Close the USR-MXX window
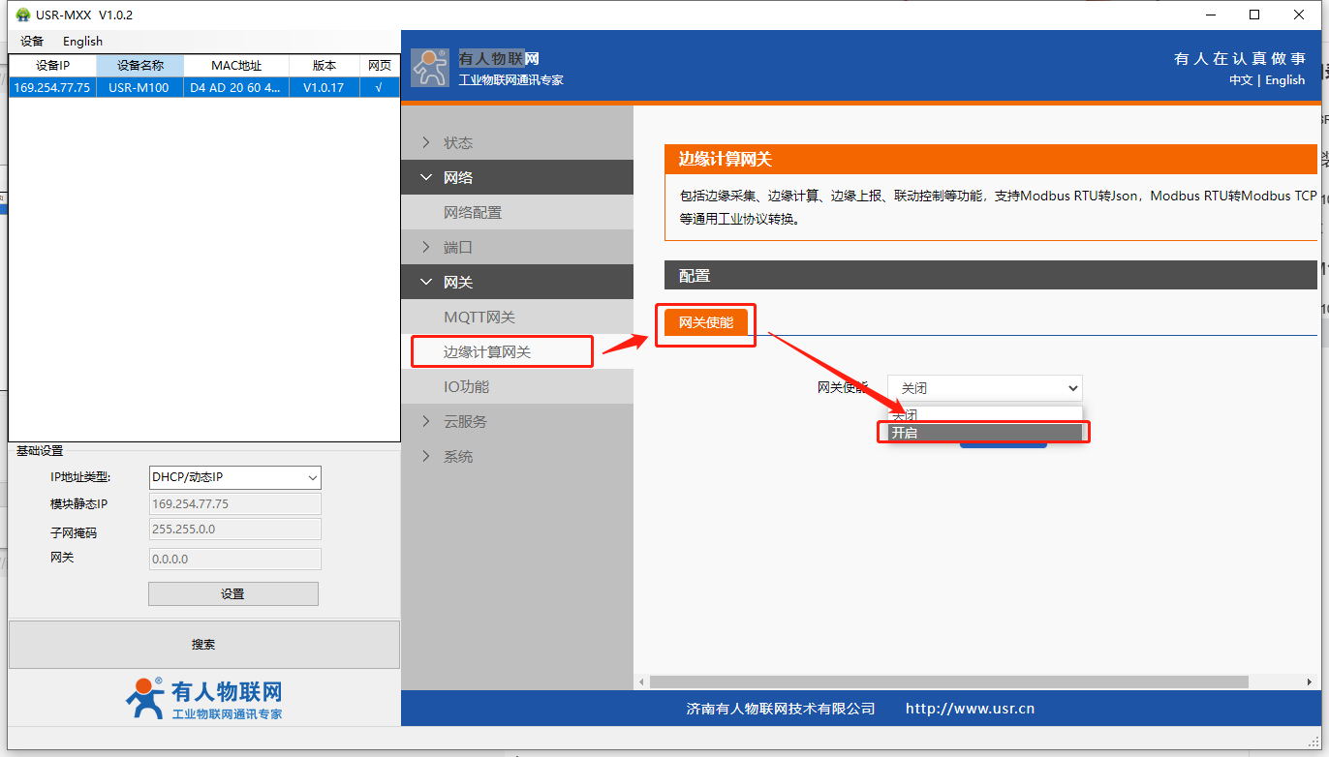Viewport: 1329px width, 757px height. pyautogui.click(x=1299, y=15)
